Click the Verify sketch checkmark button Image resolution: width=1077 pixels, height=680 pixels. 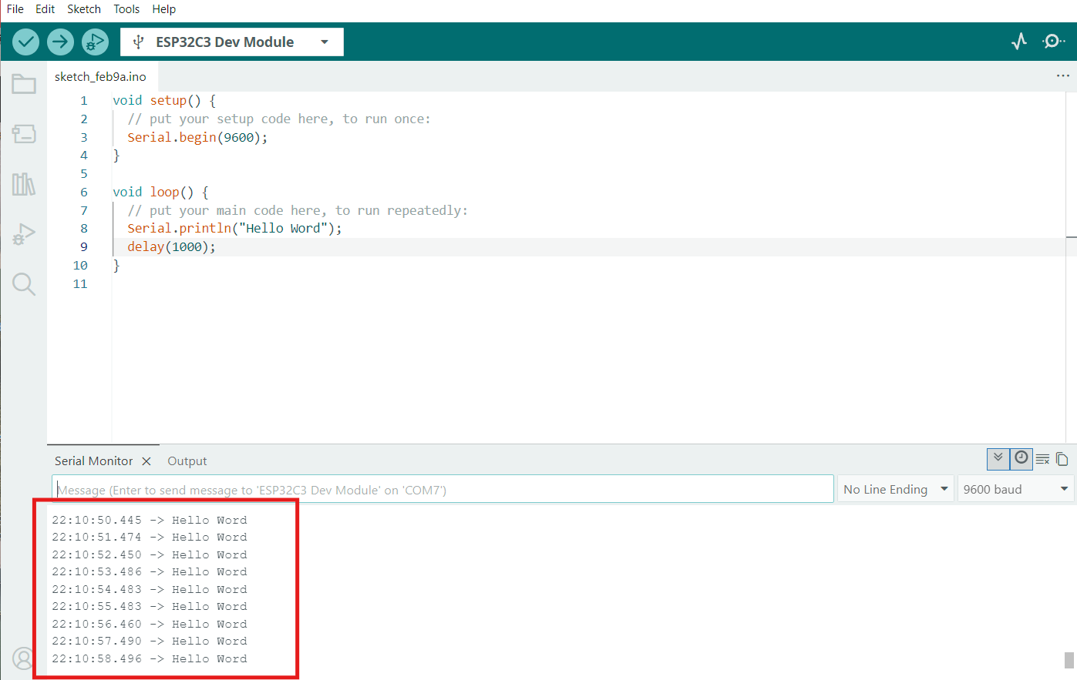click(x=25, y=42)
